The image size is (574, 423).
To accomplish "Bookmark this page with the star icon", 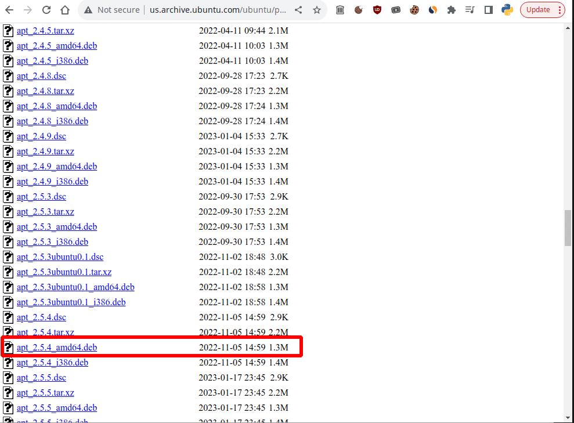I will [x=316, y=10].
